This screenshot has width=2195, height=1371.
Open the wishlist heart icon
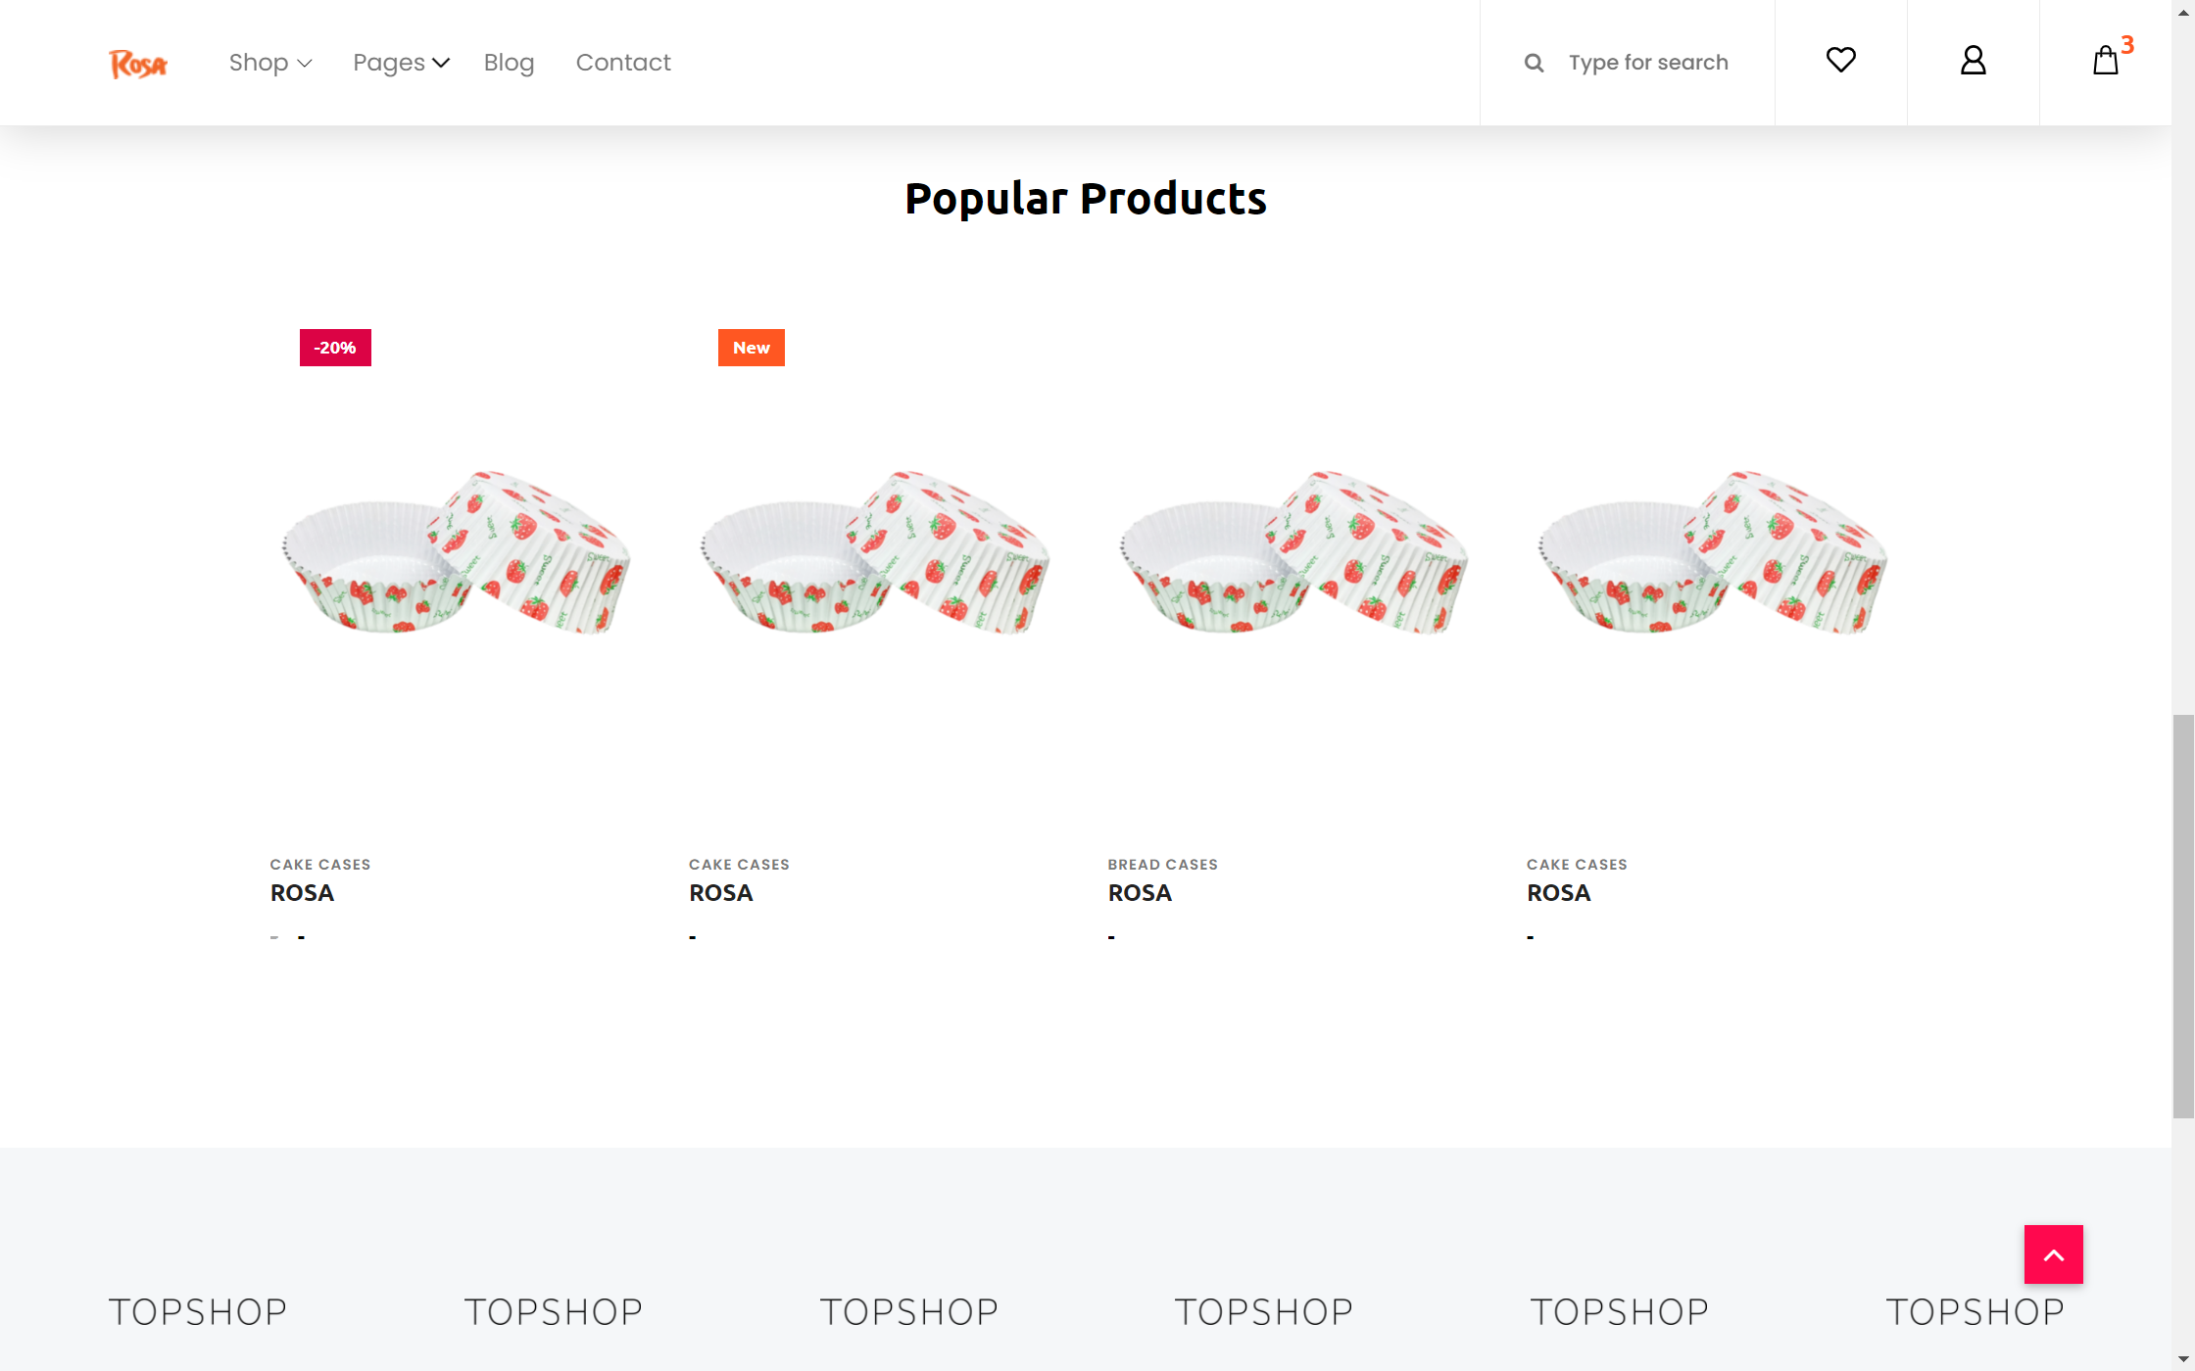pos(1840,61)
